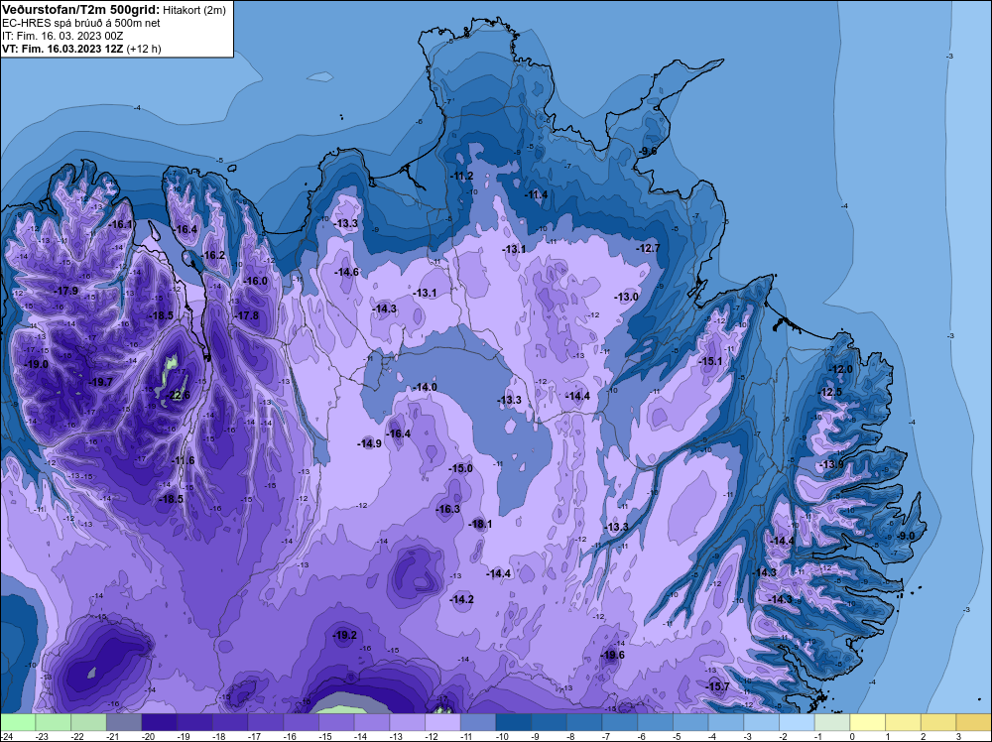The height and width of the screenshot is (742, 992).
Task: Click the -15.7 temperature label
Action: [x=718, y=687]
